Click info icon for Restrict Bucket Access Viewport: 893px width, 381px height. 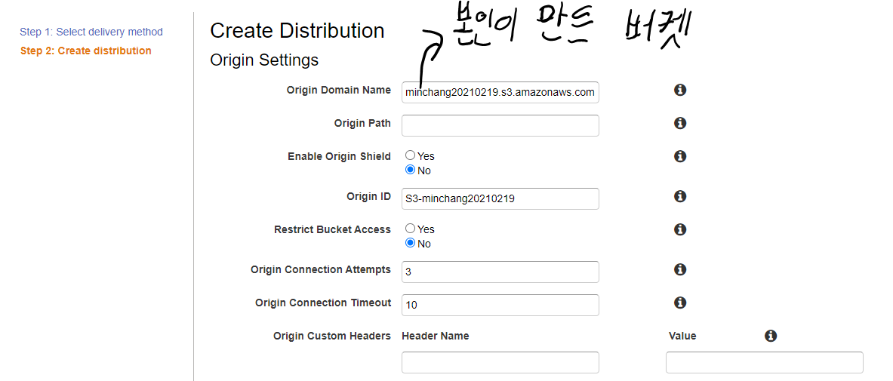(679, 229)
